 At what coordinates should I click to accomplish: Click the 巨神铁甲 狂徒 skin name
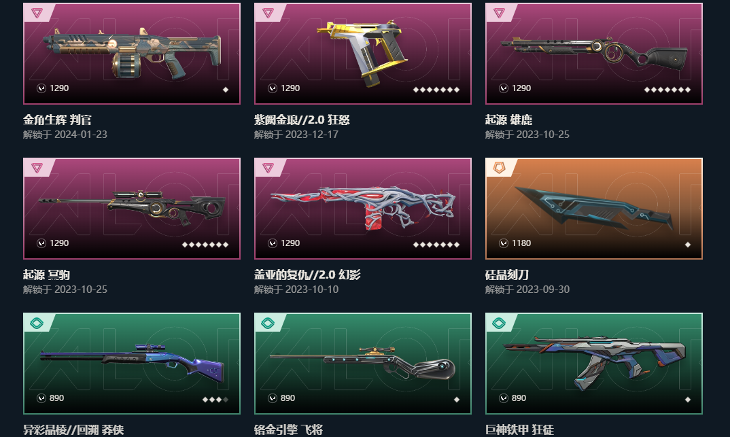519,429
